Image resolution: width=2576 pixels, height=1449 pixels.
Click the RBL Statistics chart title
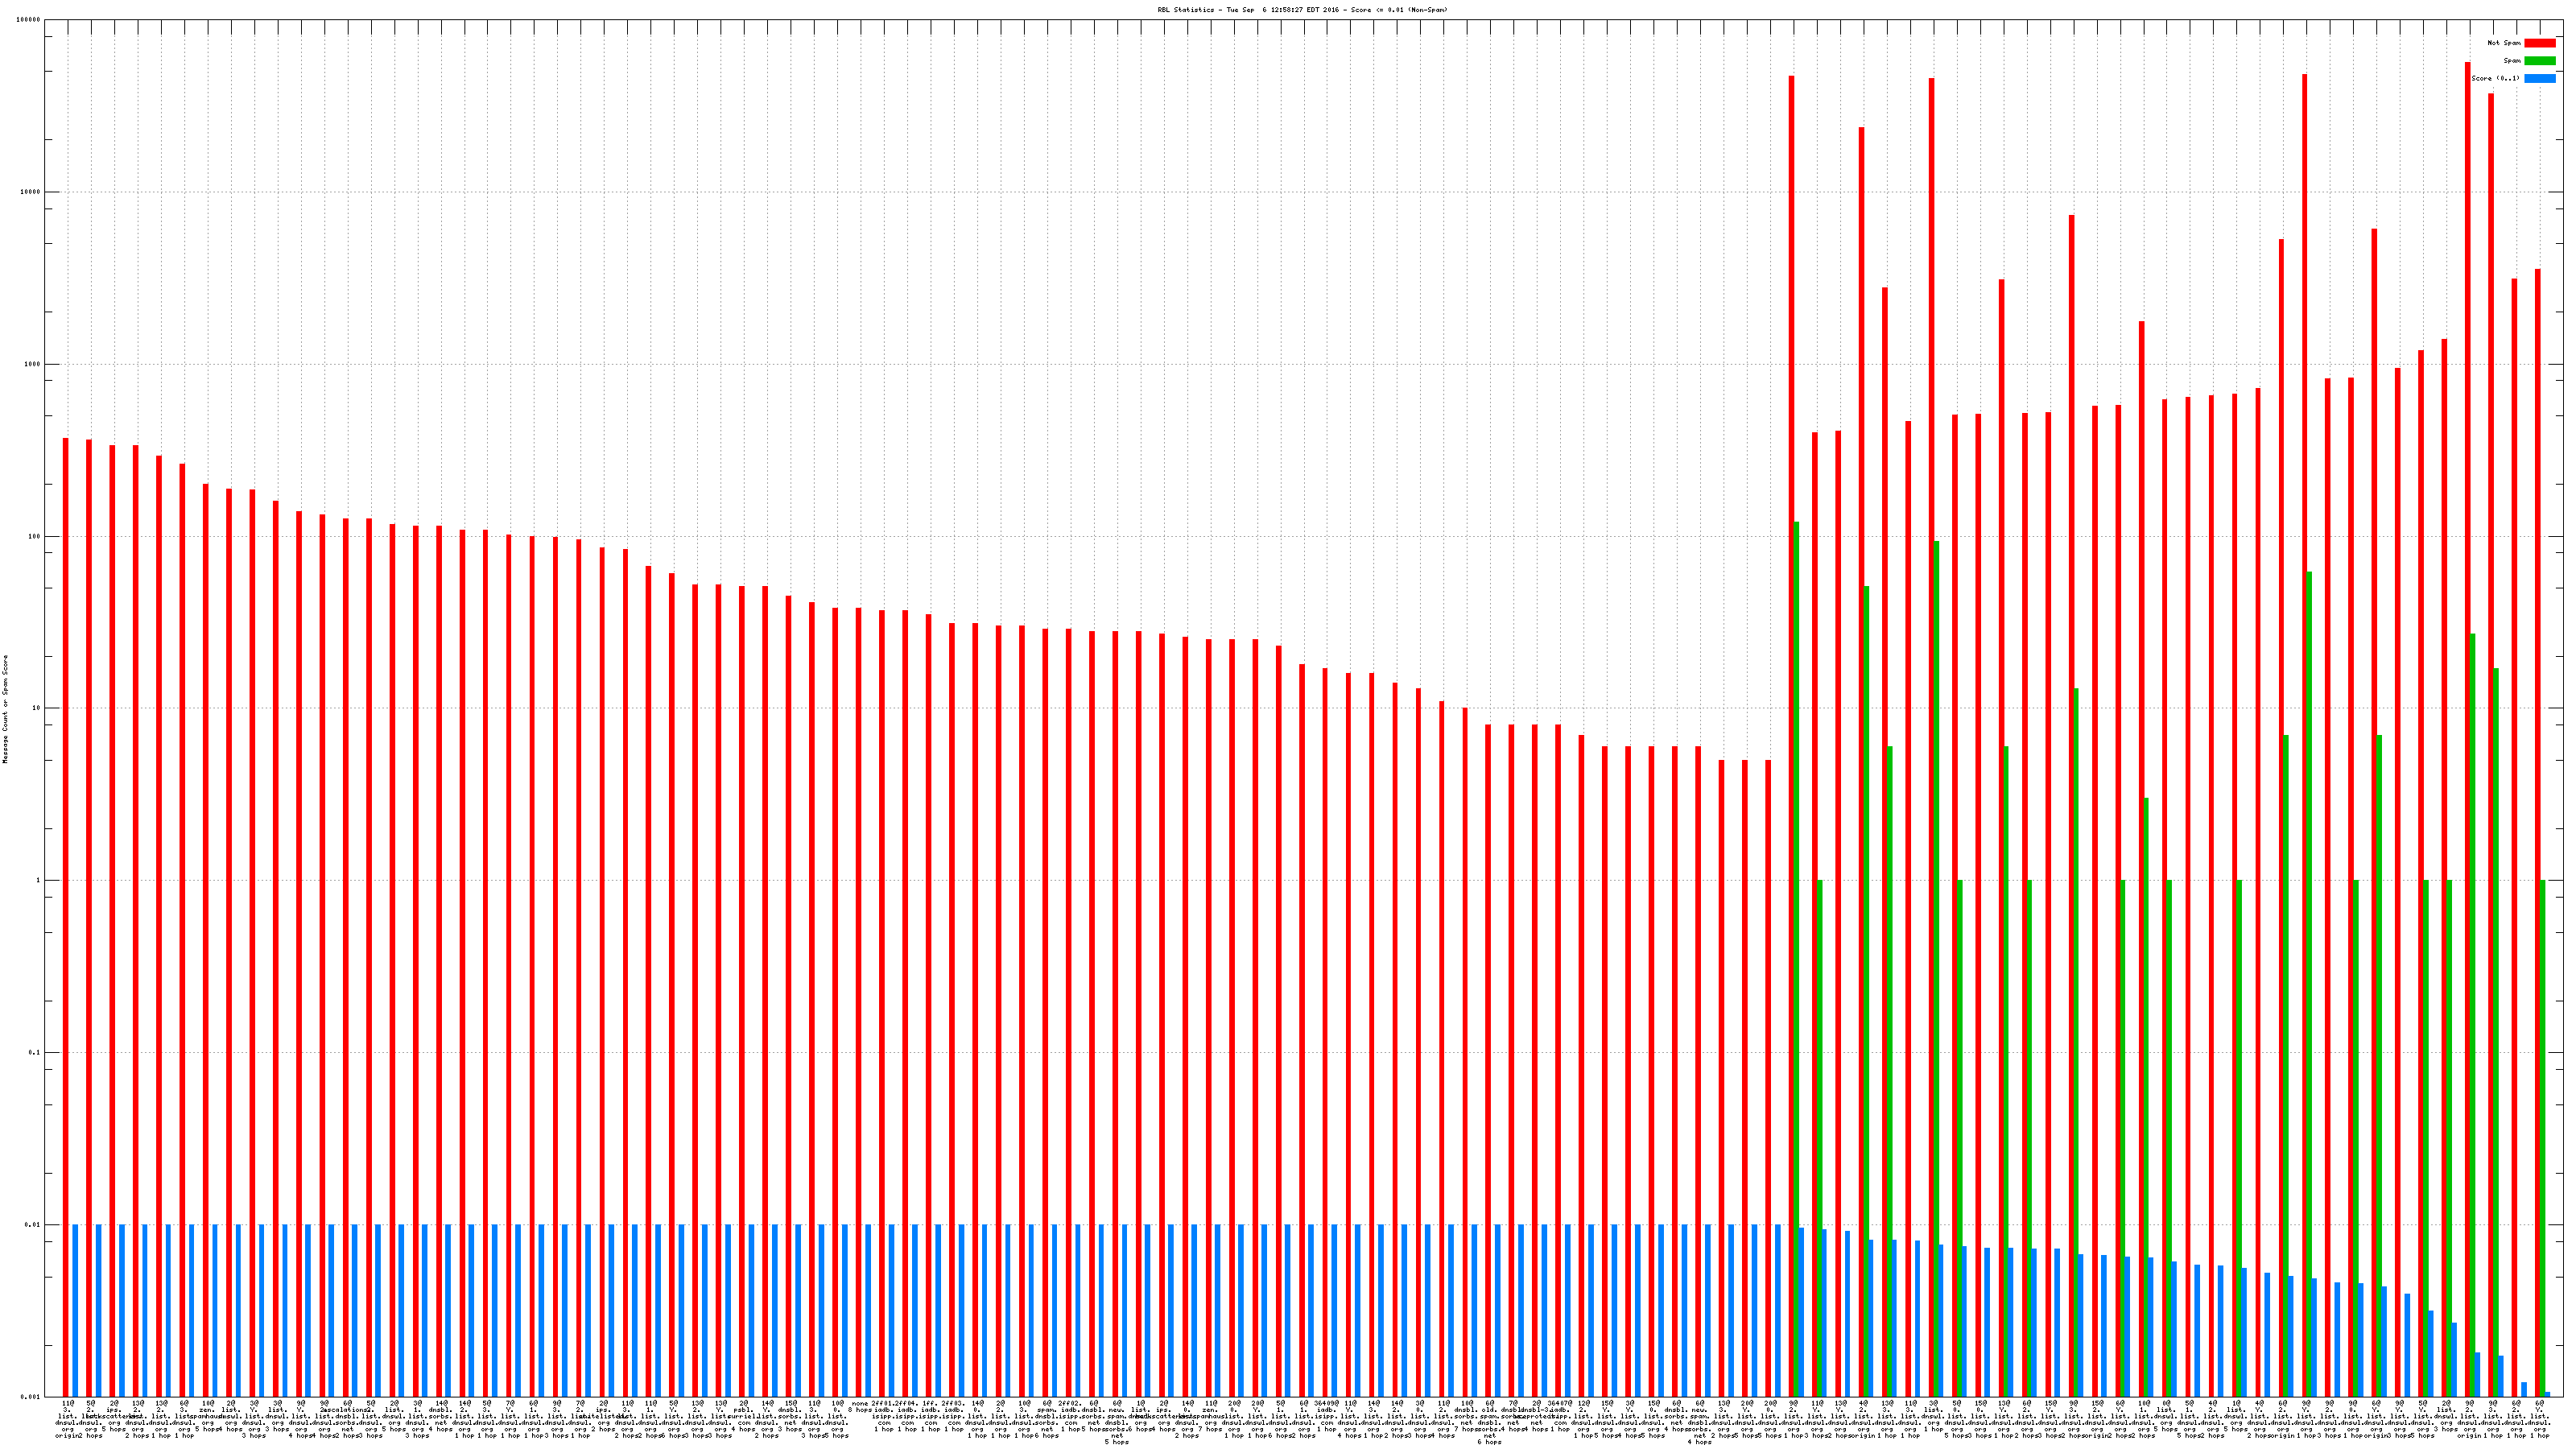1302,9
